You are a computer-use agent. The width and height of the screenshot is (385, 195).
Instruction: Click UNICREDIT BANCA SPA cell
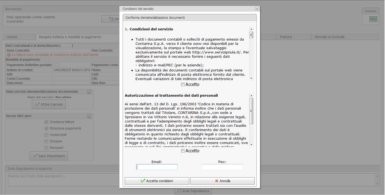click(72, 70)
